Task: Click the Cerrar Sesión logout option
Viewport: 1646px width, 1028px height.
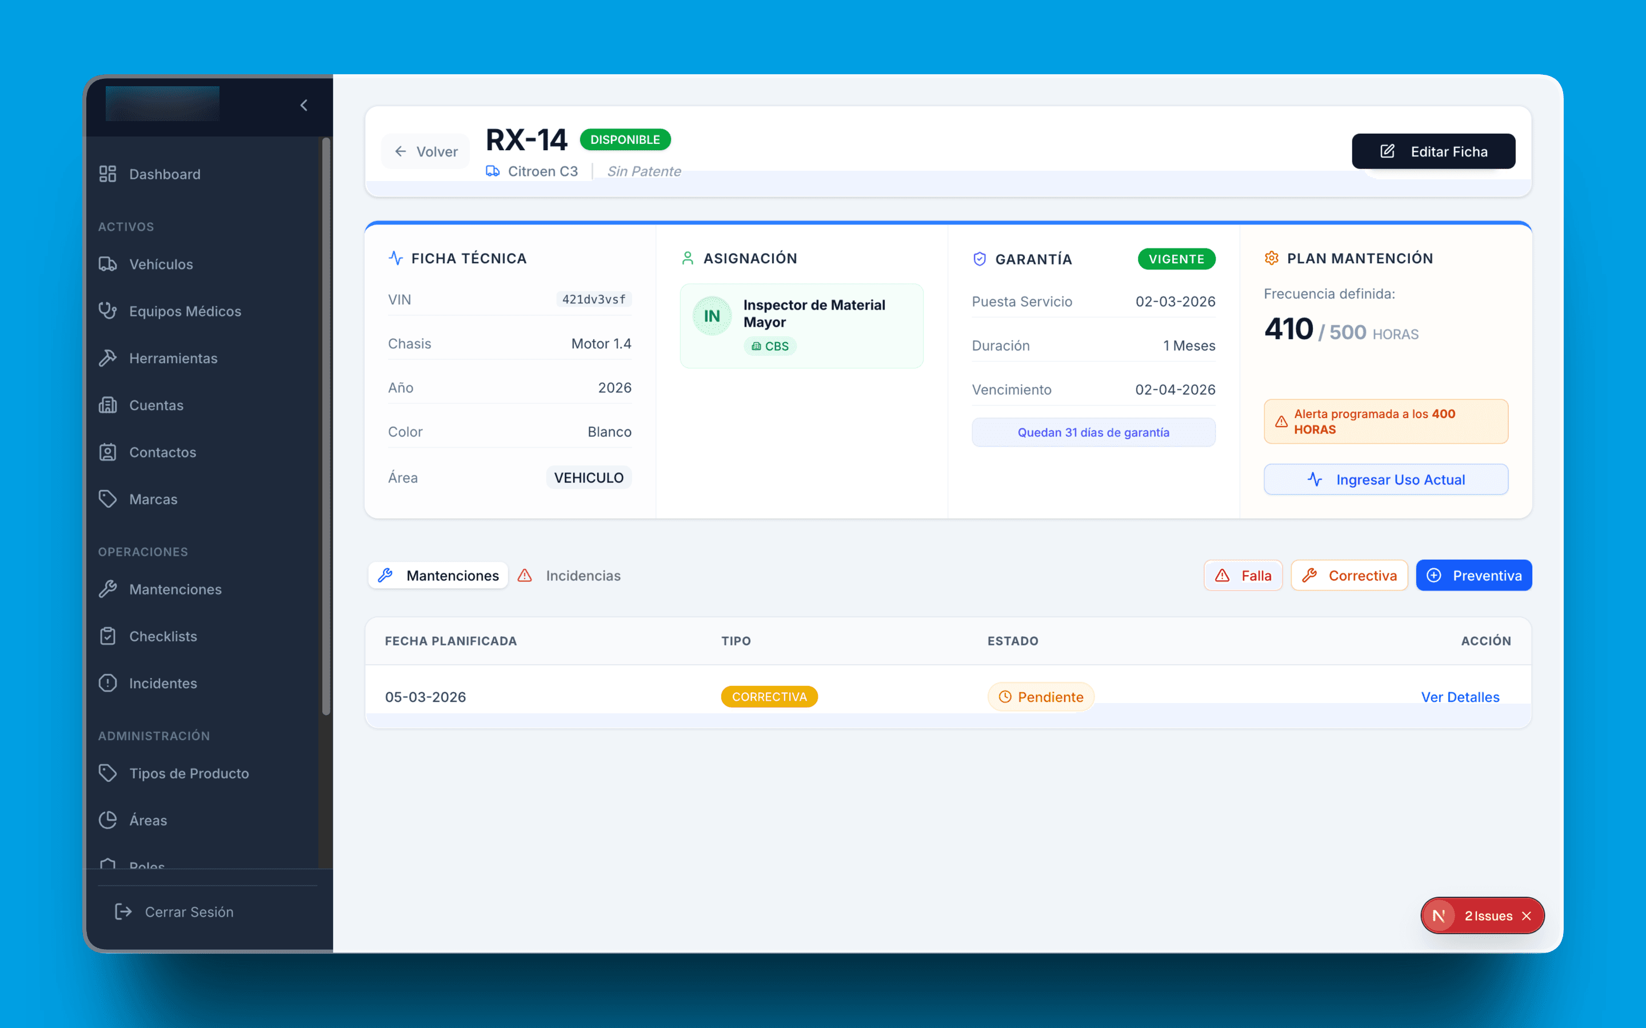Action: click(x=189, y=911)
